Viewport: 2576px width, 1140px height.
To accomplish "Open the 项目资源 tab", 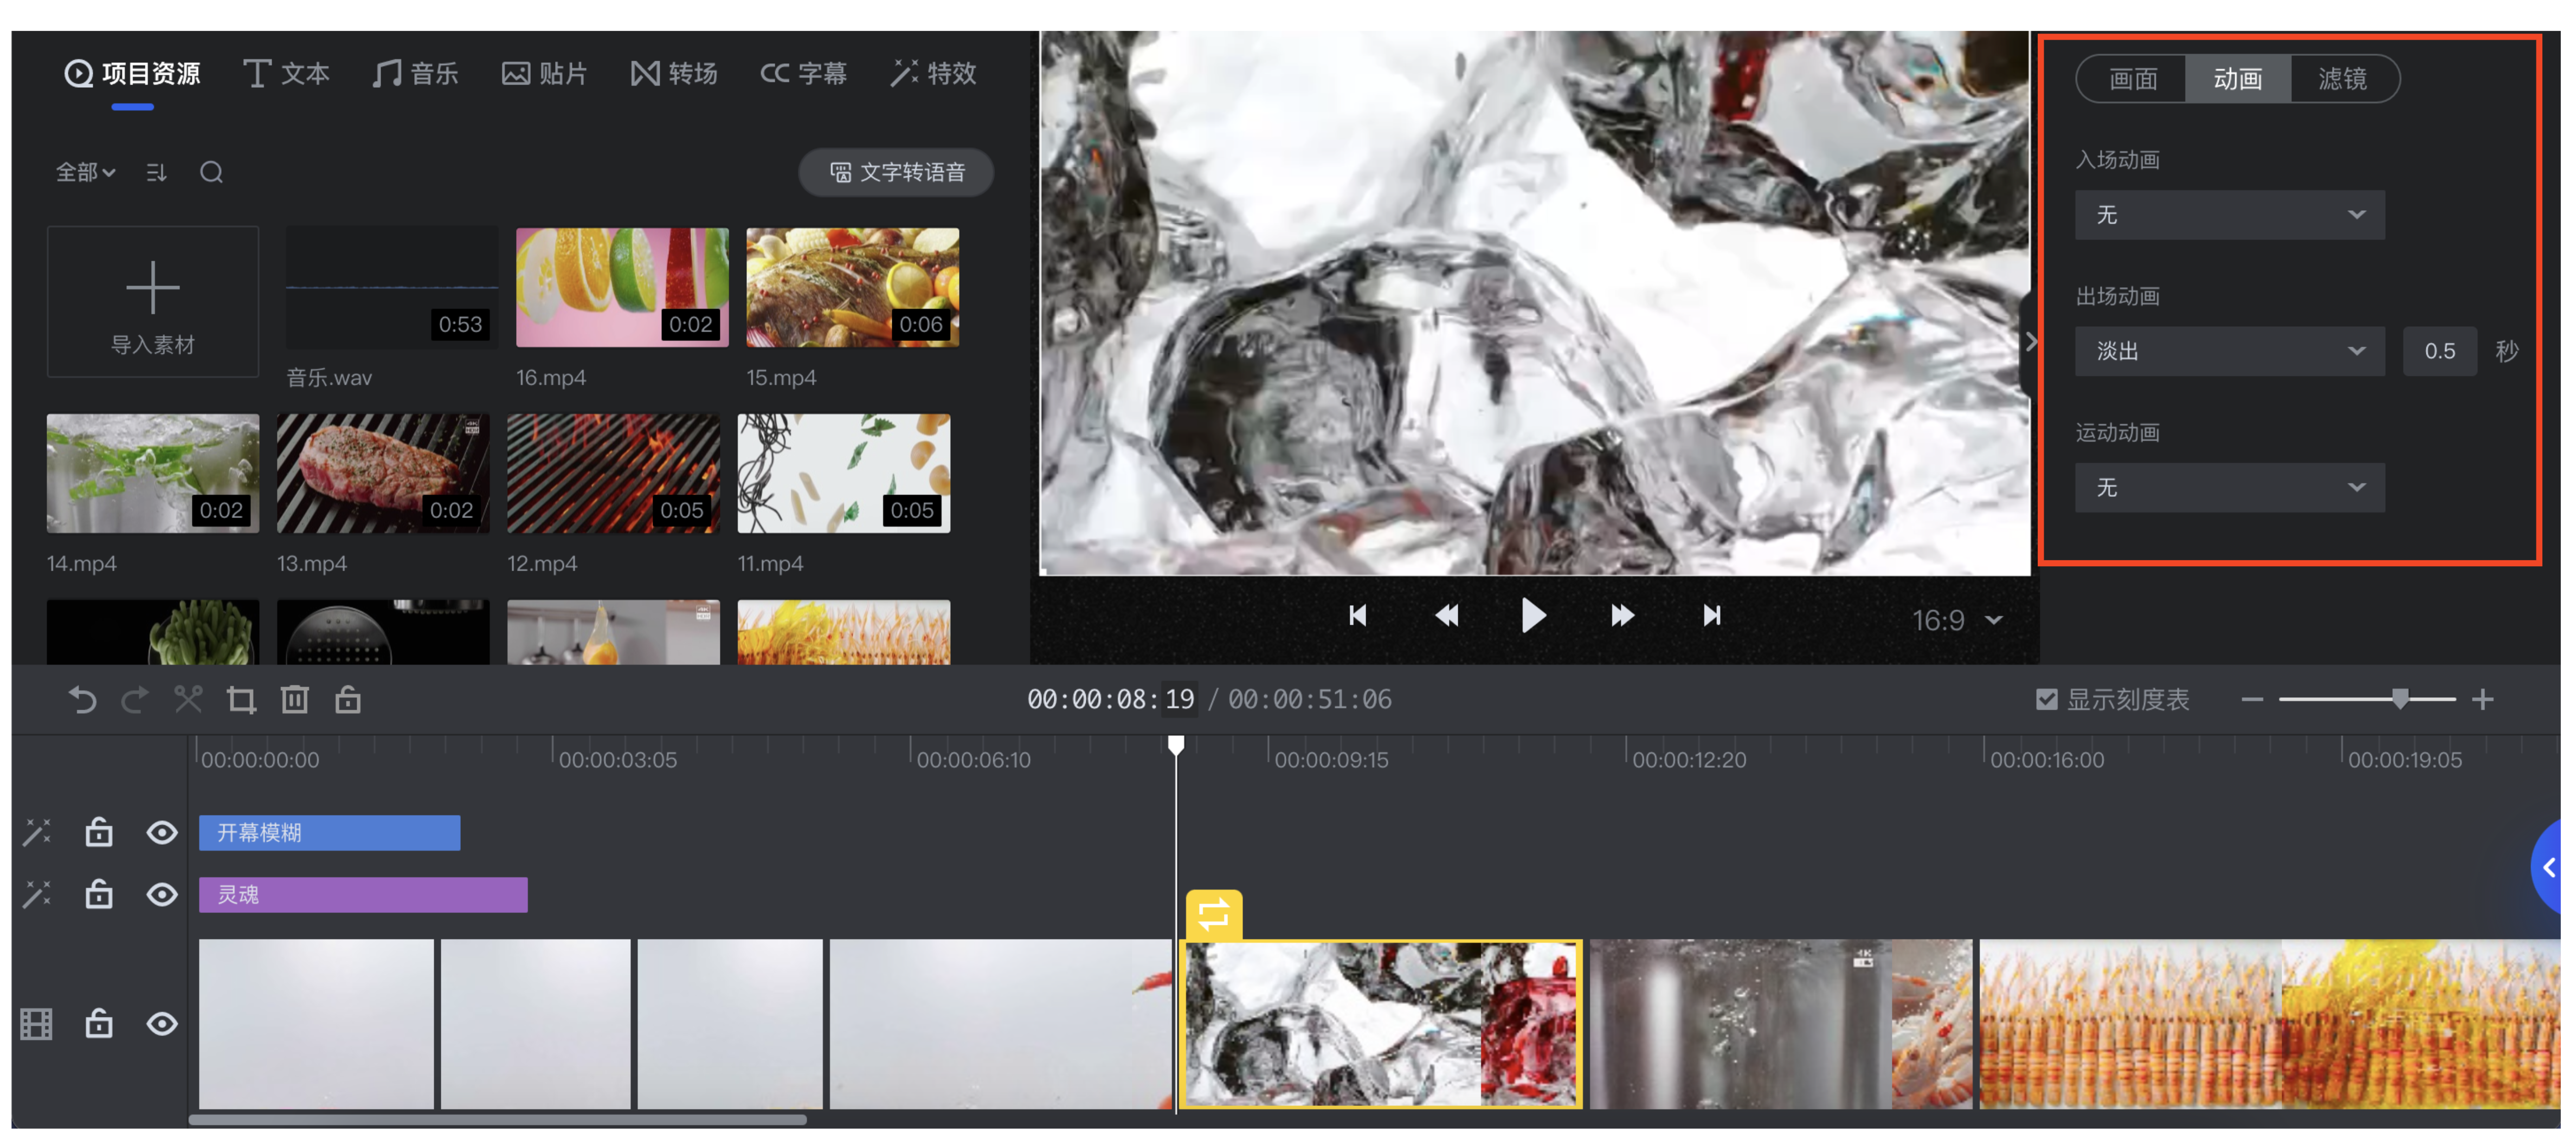I will (132, 73).
